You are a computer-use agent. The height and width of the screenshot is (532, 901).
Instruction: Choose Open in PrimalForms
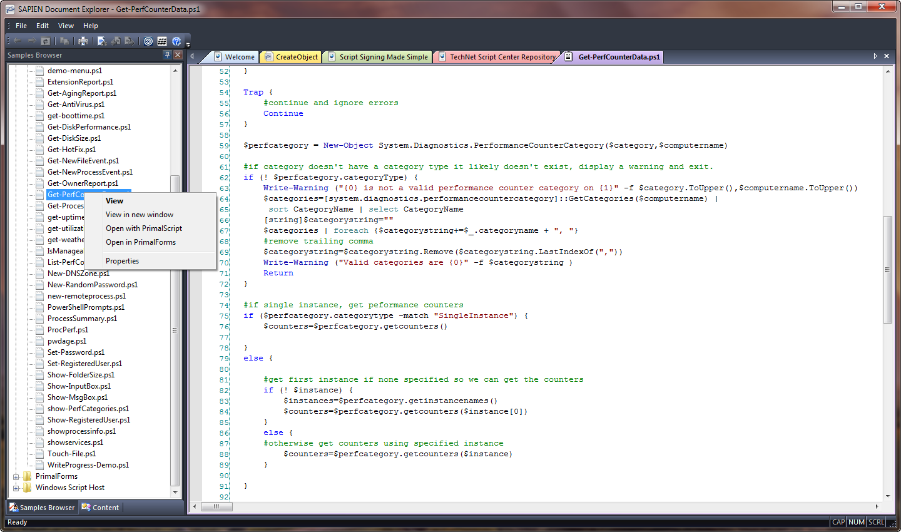click(x=150, y=242)
